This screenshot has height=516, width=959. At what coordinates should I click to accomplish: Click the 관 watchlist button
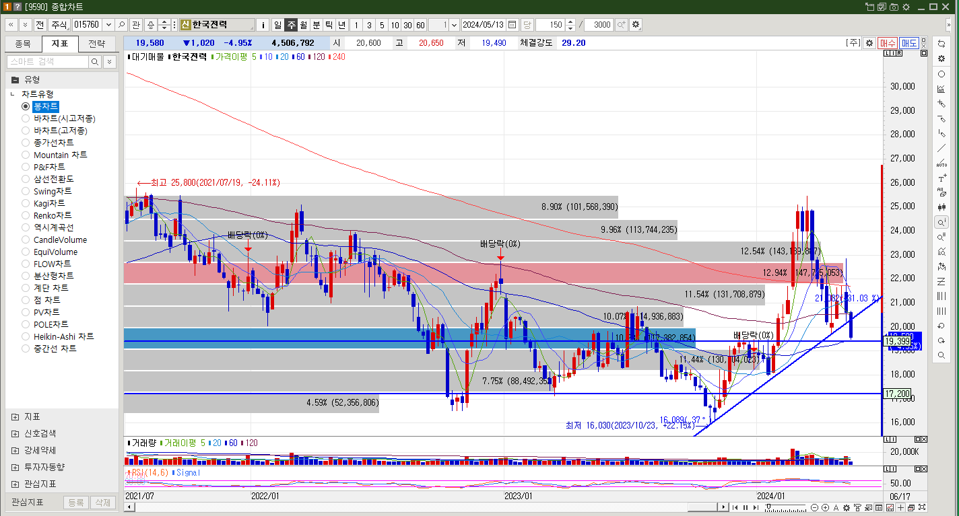click(x=136, y=25)
